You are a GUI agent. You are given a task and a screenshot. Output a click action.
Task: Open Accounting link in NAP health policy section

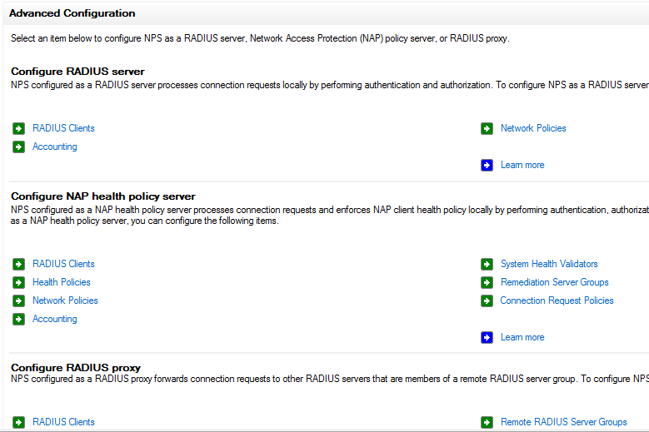click(x=55, y=319)
